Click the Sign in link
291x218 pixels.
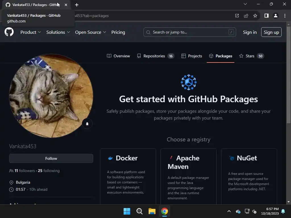(x=250, y=32)
